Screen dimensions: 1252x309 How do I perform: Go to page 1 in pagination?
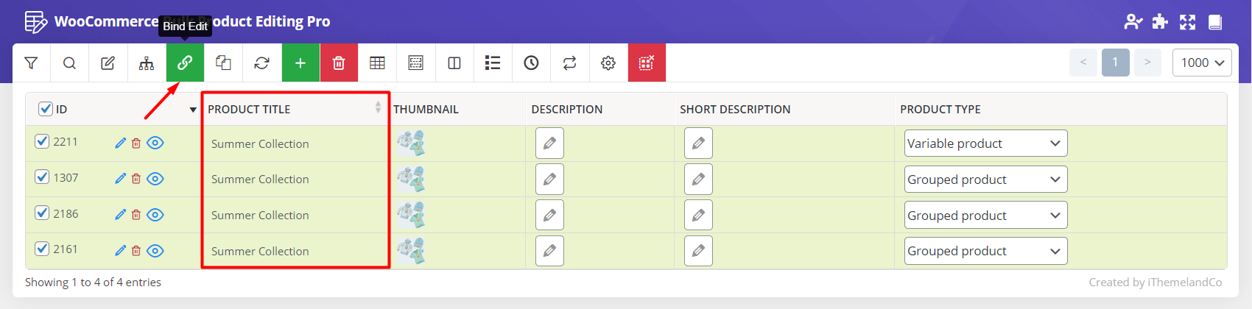(x=1115, y=63)
